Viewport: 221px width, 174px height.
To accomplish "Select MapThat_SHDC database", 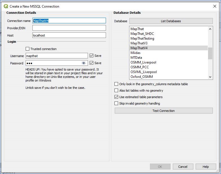I will (x=169, y=34).
